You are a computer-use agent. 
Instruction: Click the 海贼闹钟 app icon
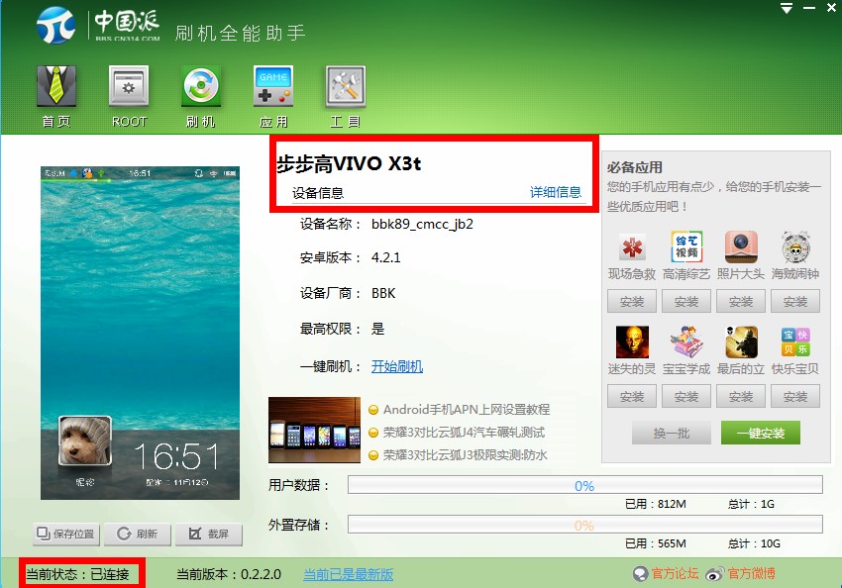click(x=795, y=247)
